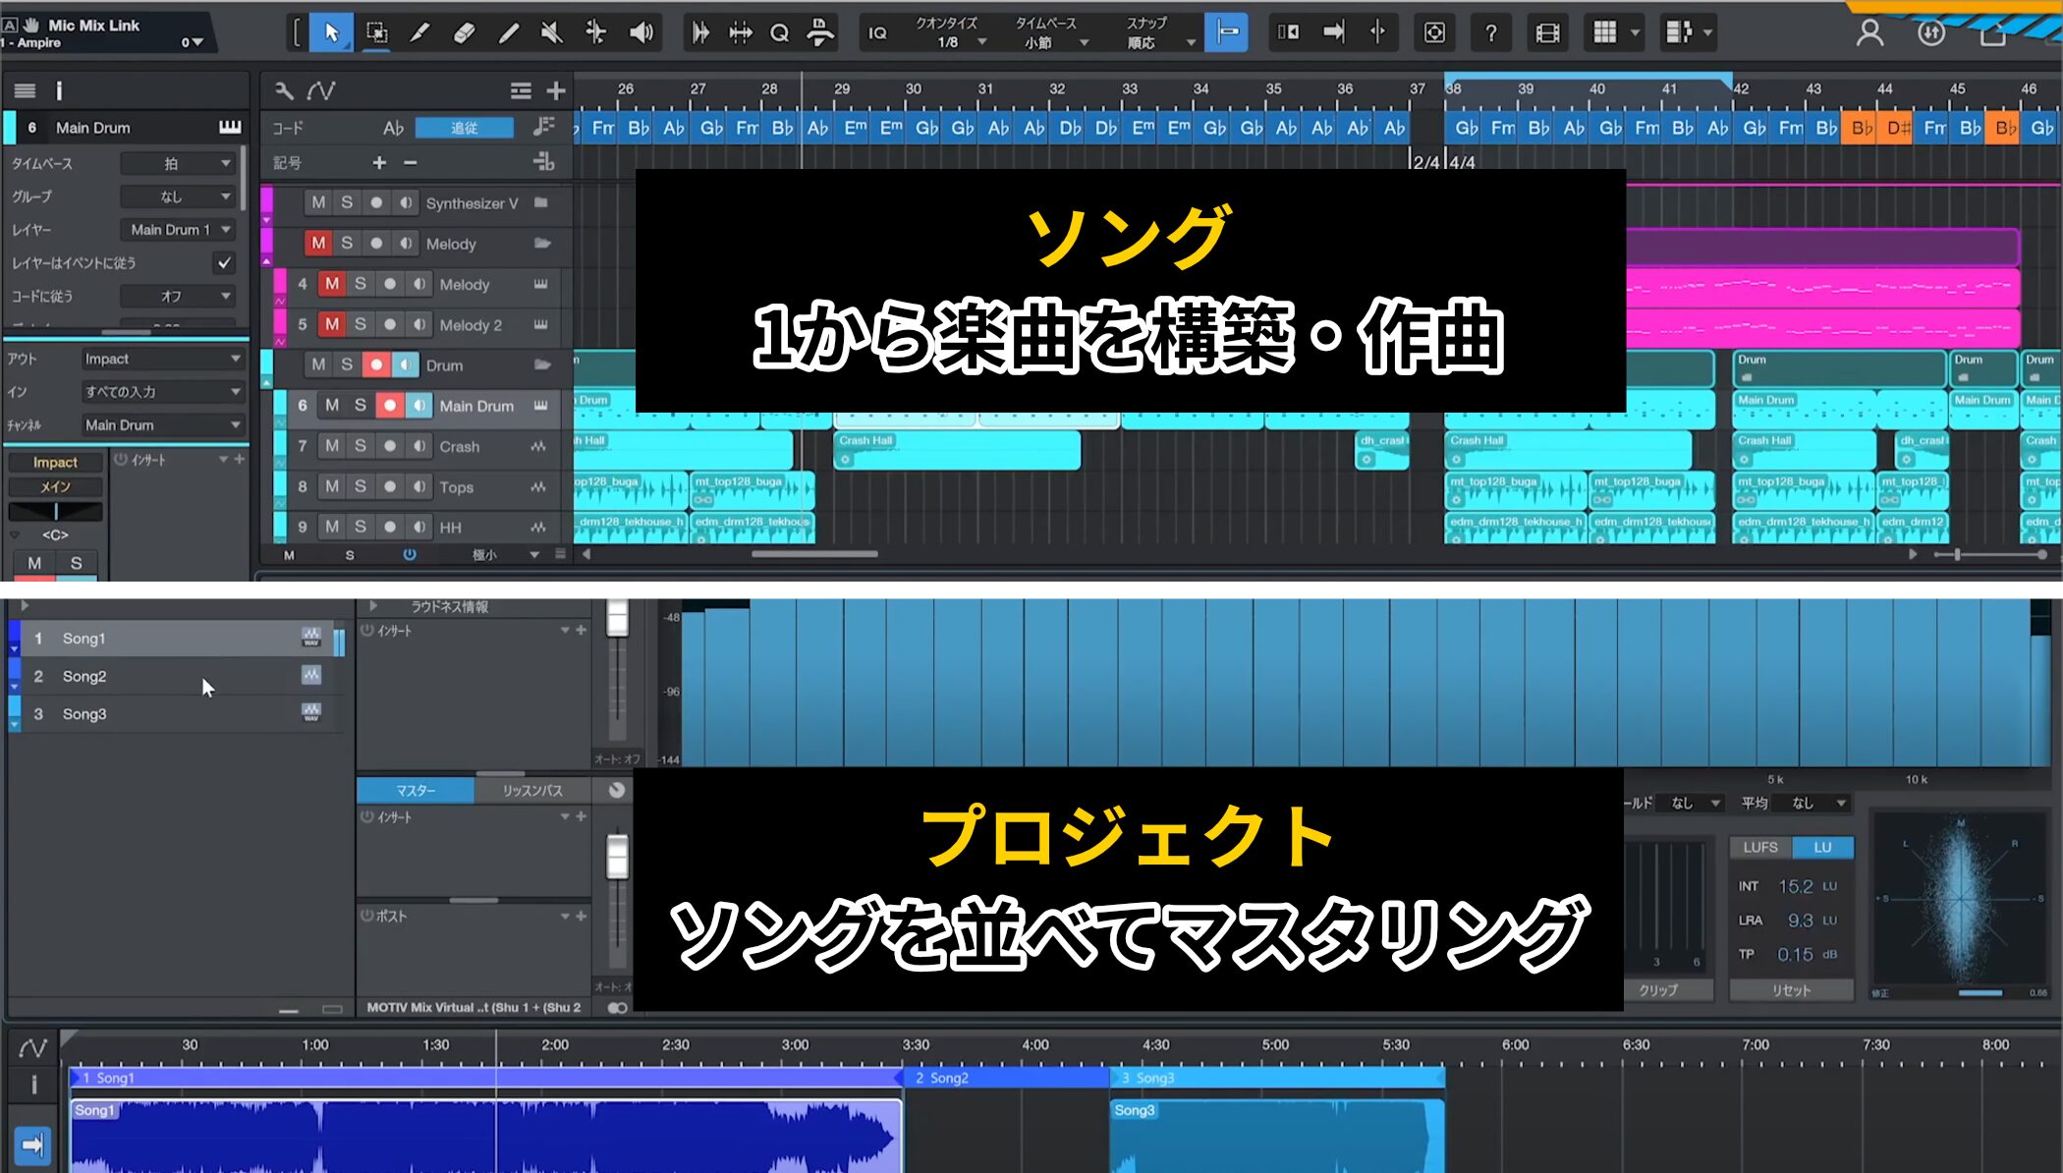Viewport: 2063px width, 1173px height.
Task: Select Song2 in the track list
Action: [84, 676]
